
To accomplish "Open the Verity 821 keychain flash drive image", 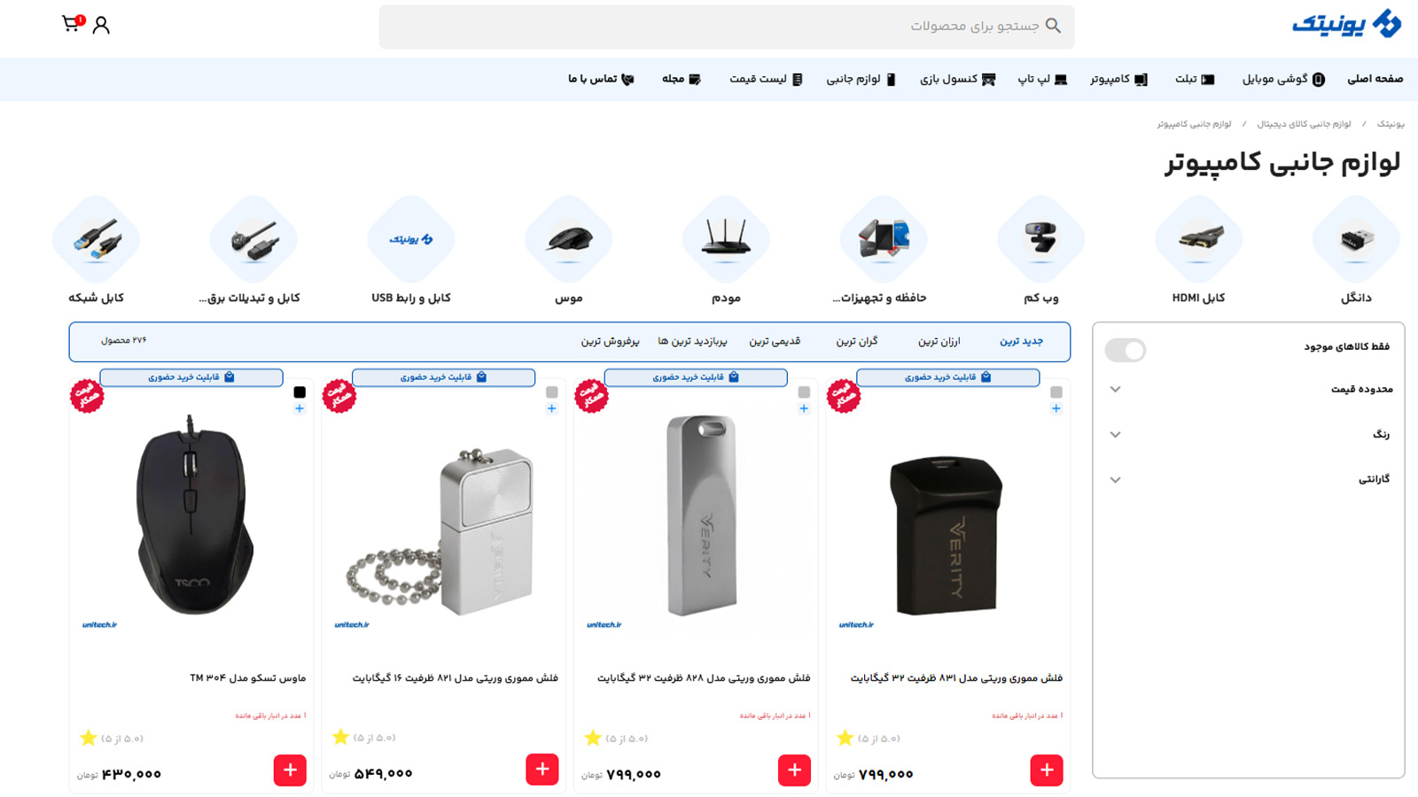I will [x=440, y=532].
